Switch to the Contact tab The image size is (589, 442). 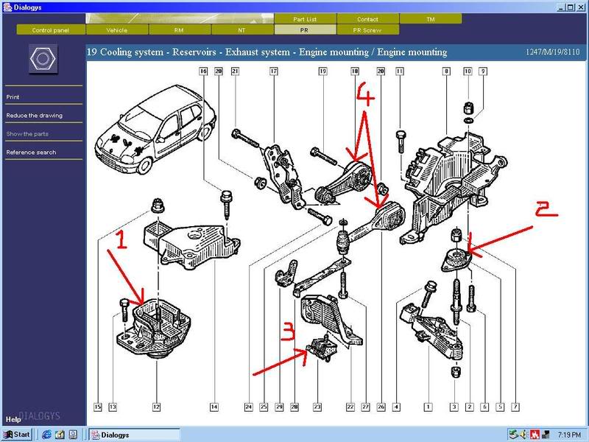point(367,19)
